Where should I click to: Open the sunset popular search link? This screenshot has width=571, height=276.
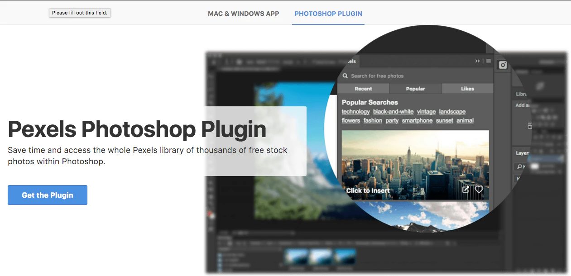(444, 121)
